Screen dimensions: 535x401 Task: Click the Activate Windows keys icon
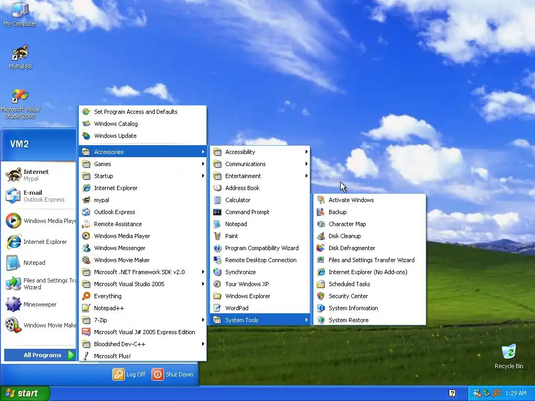(321, 200)
